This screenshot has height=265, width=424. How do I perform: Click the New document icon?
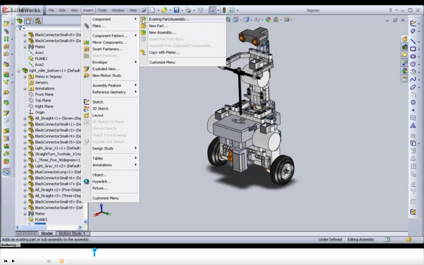point(152,10)
